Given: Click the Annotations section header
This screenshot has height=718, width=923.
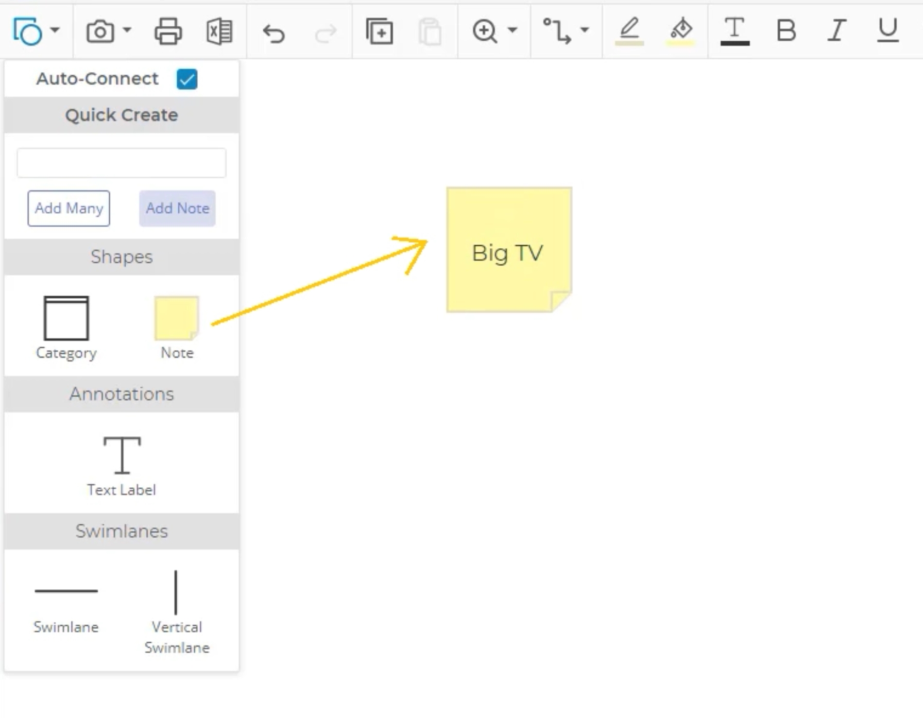Looking at the screenshot, I should [x=122, y=394].
